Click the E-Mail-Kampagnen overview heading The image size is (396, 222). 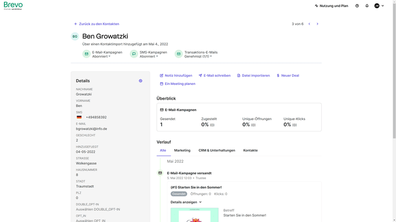point(178,110)
